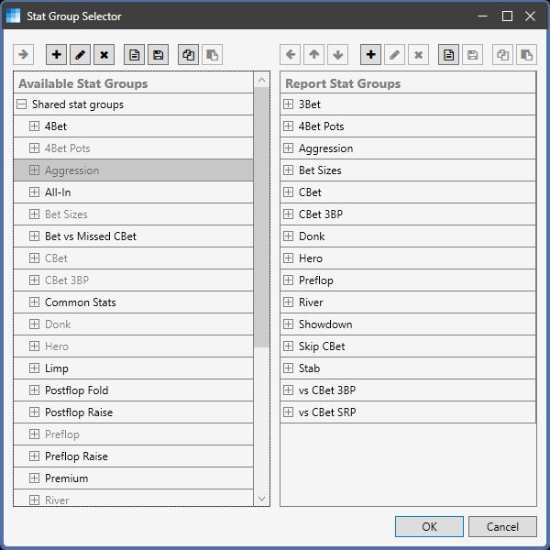
Task: Click the plus icon above Report Stat Groups
Action: (x=370, y=55)
